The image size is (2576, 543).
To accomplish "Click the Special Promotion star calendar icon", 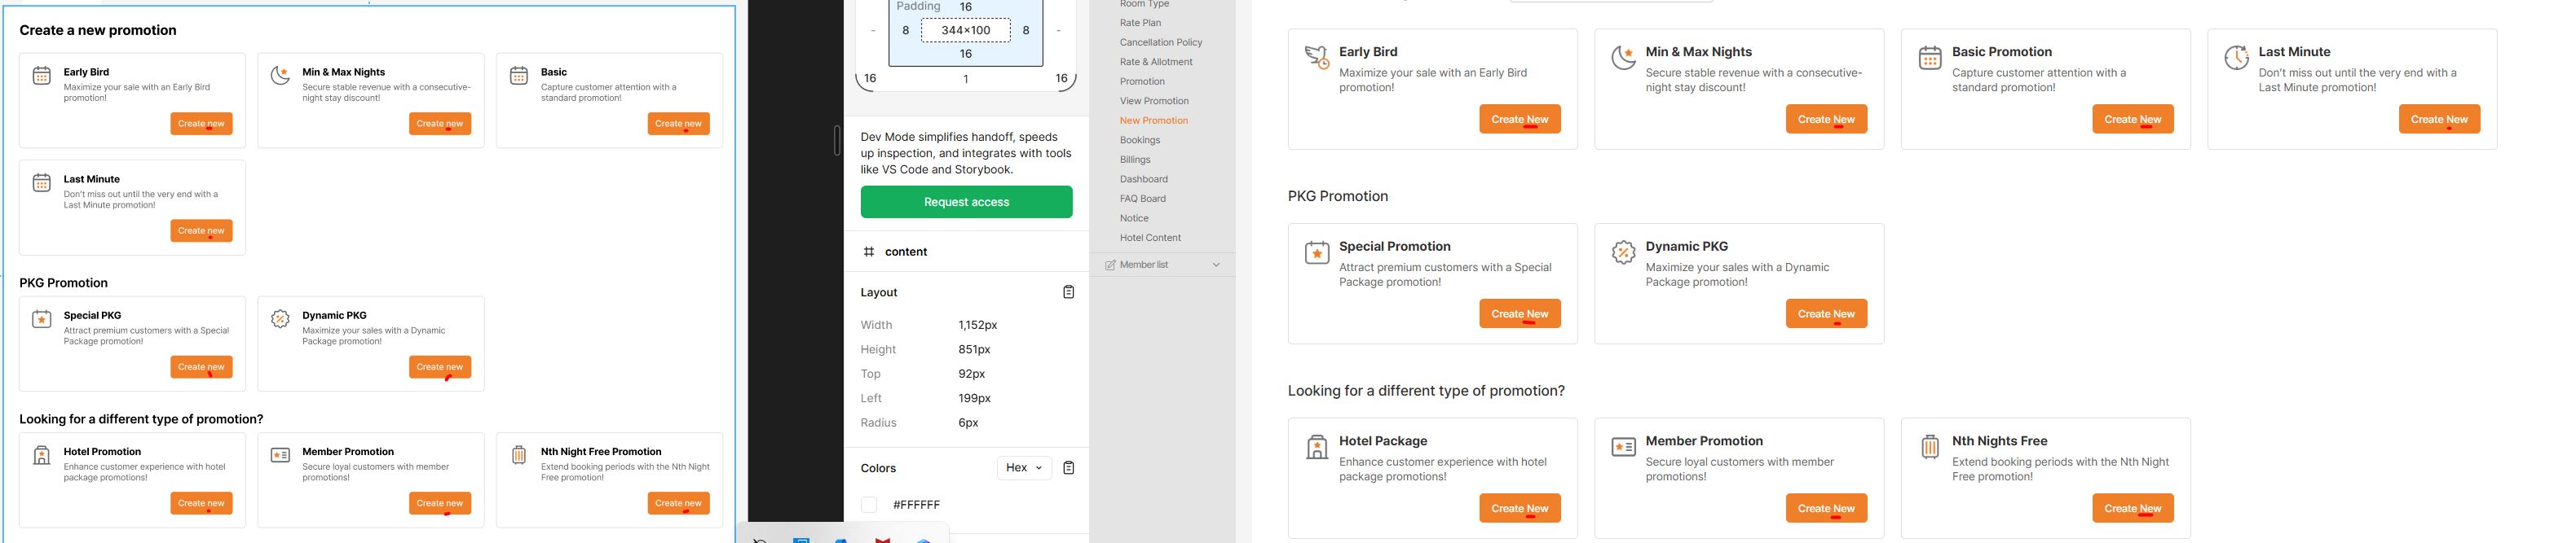I will [x=1317, y=252].
